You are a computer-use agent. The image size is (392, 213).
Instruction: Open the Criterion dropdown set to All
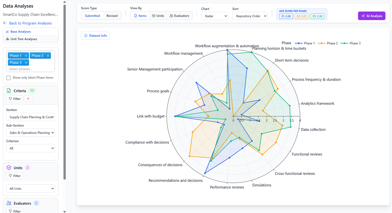[x=31, y=148]
